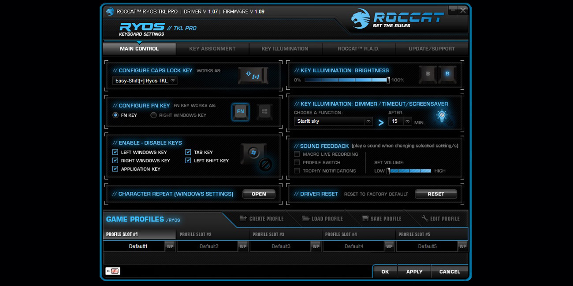The height and width of the screenshot is (286, 573).
Task: Enable PROFILE SWITCH sound feedback
Action: pos(297,162)
